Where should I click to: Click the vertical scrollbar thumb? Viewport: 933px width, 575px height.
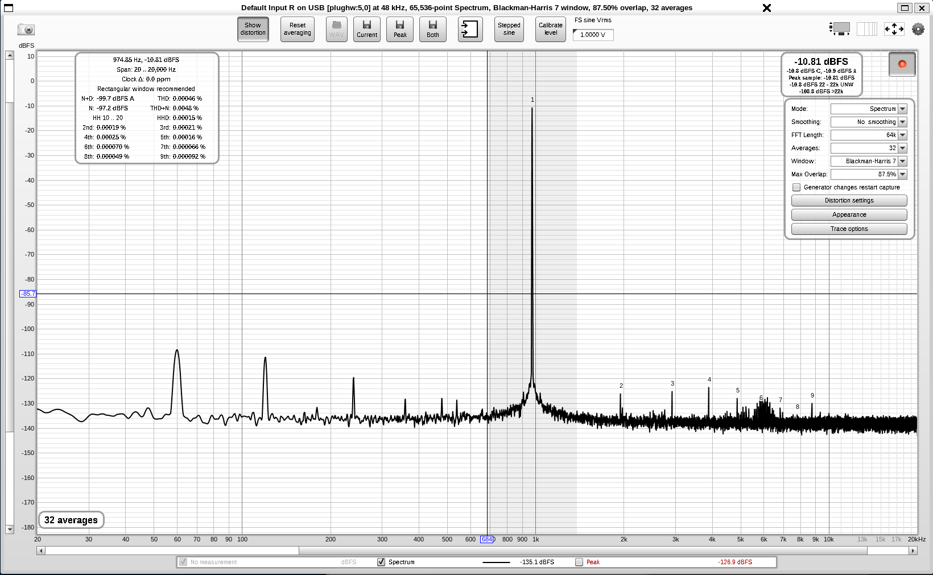(10, 267)
